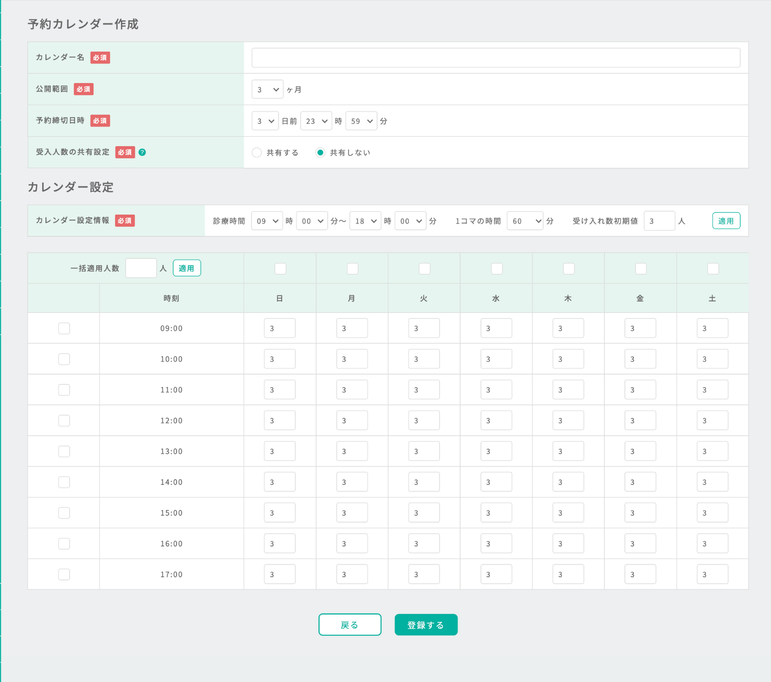
Task: Click the 13:00 Thursday capacity field
Action: [x=569, y=452]
